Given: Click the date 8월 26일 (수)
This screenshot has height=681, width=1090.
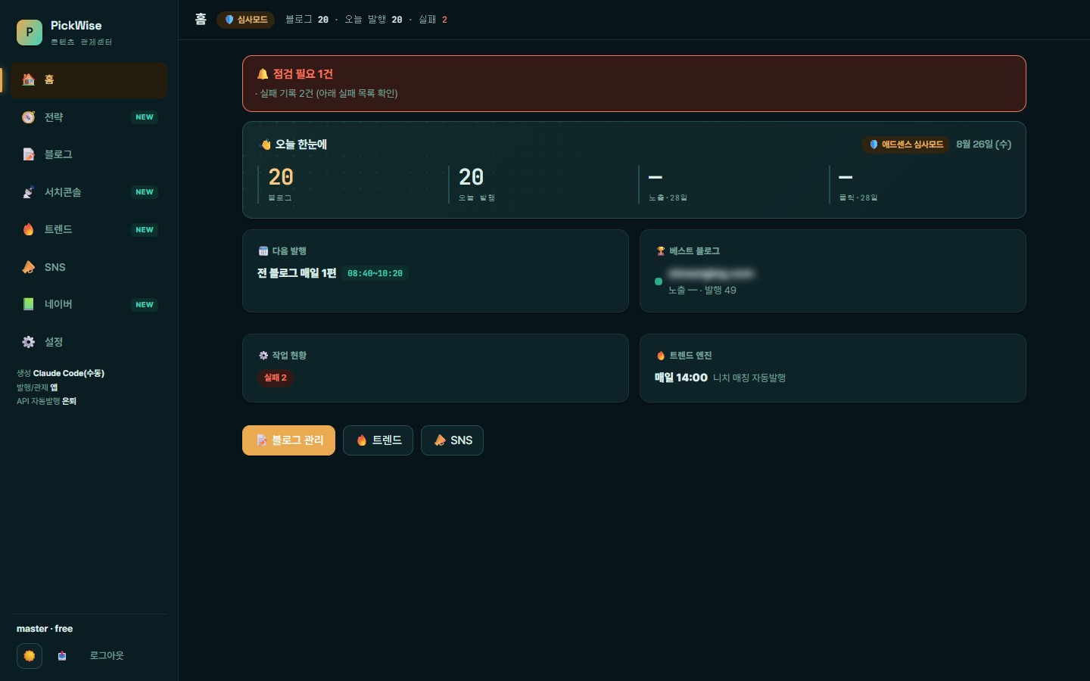Looking at the screenshot, I should [x=983, y=145].
